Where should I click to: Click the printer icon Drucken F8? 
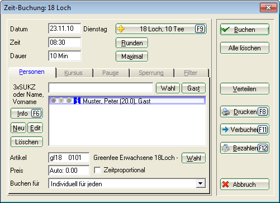[226, 112]
